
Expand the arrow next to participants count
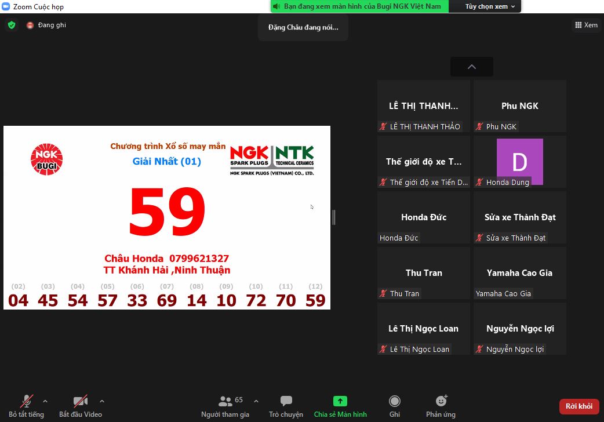tap(256, 401)
